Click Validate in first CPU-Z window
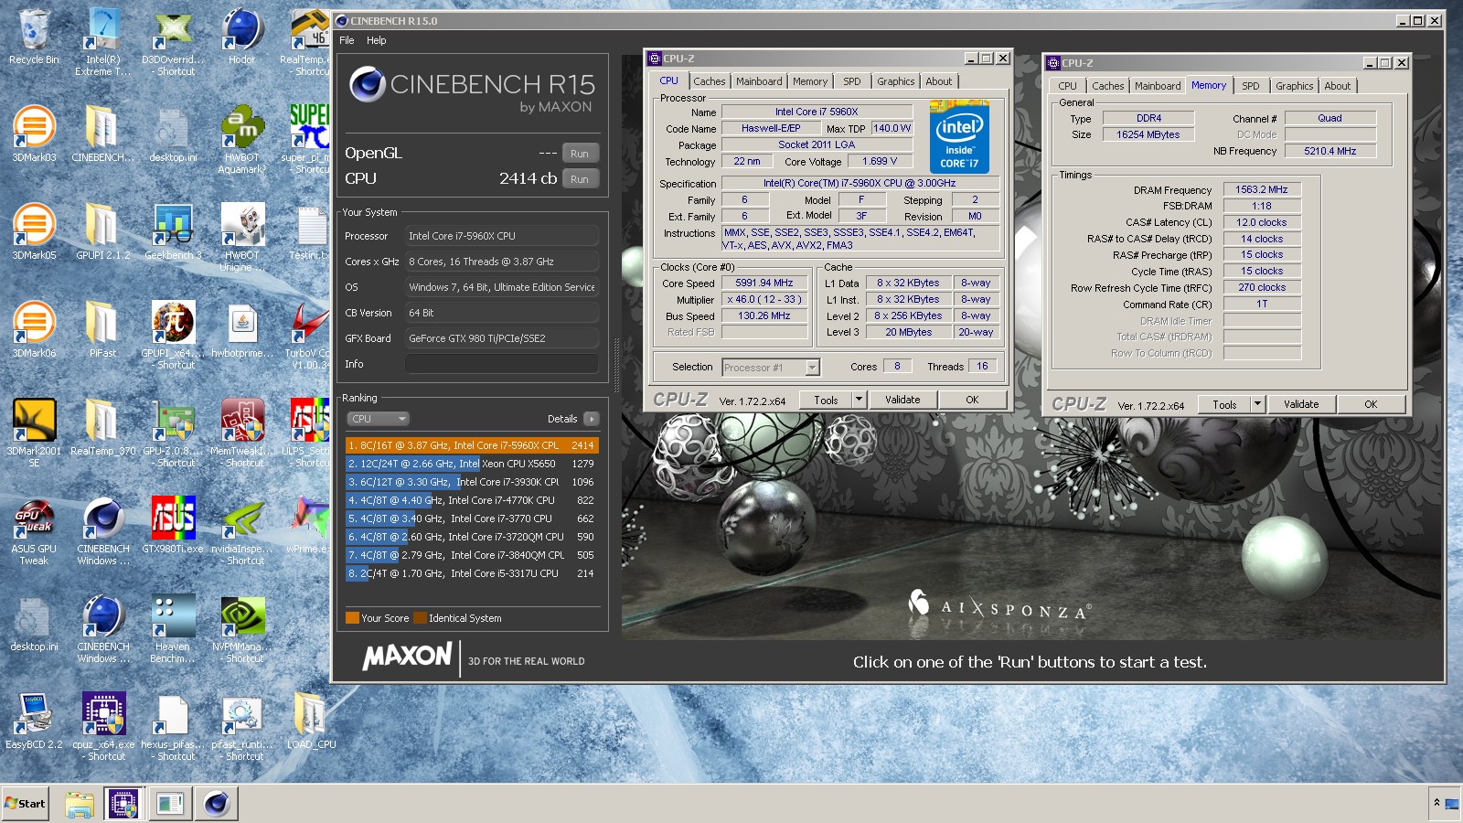Image resolution: width=1463 pixels, height=823 pixels. [x=902, y=400]
